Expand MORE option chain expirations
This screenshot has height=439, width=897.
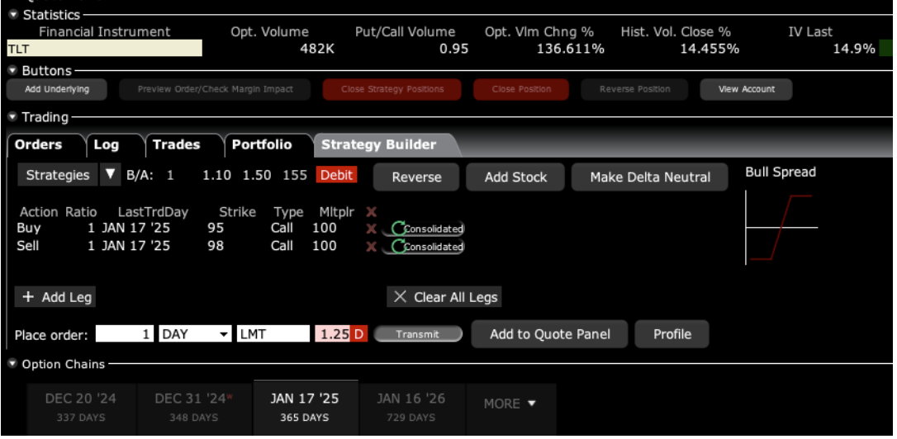coord(509,404)
